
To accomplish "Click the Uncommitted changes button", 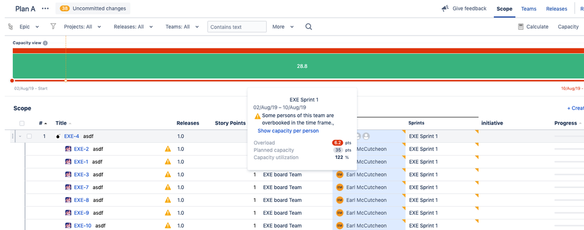I will click(x=92, y=8).
